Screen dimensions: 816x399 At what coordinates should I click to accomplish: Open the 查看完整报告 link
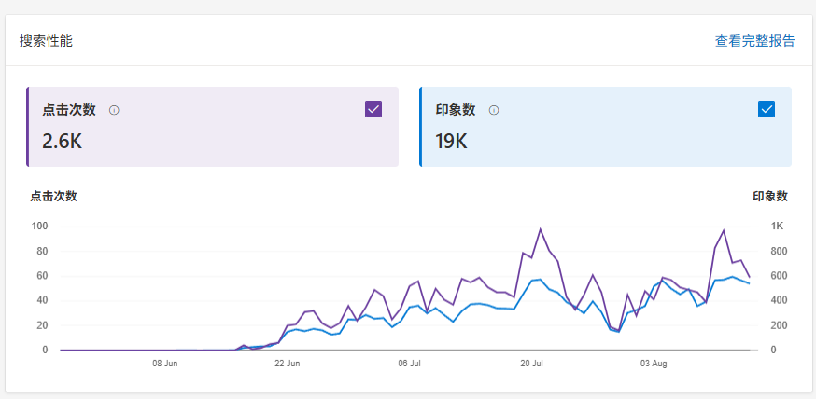click(x=754, y=41)
